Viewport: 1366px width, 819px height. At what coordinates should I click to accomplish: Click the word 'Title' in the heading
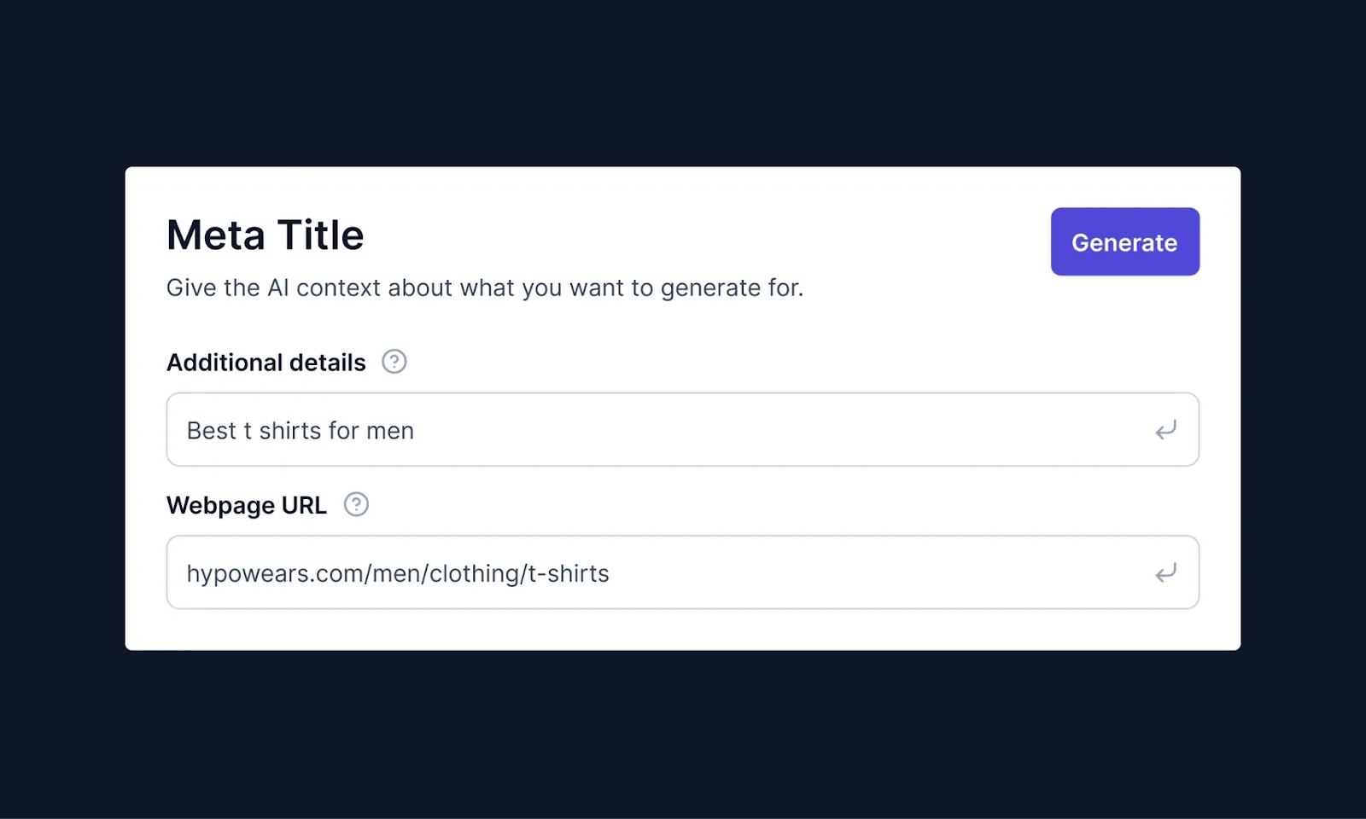tap(320, 235)
